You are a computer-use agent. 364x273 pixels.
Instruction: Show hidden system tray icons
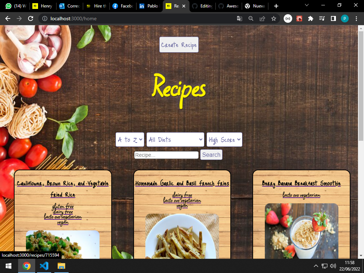316,266
